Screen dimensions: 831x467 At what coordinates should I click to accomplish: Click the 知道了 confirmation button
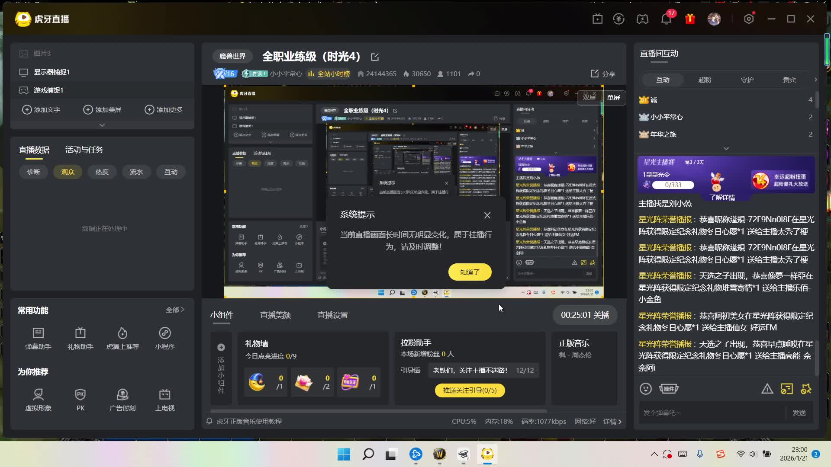470,272
